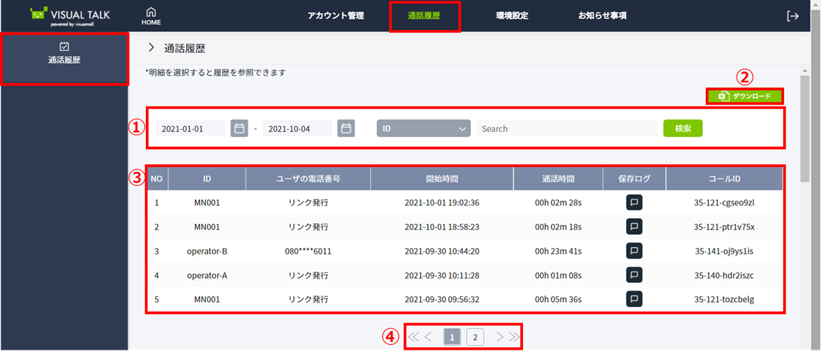Open the end date calendar picker
Viewport: 821px width, 361px height.
point(346,129)
